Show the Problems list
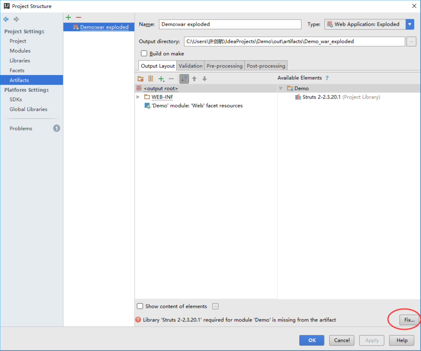This screenshot has width=421, height=351. click(x=21, y=128)
